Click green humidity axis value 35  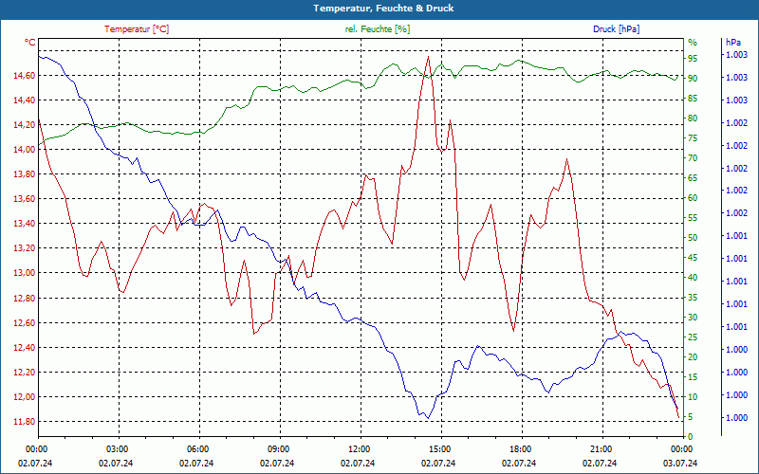[693, 298]
